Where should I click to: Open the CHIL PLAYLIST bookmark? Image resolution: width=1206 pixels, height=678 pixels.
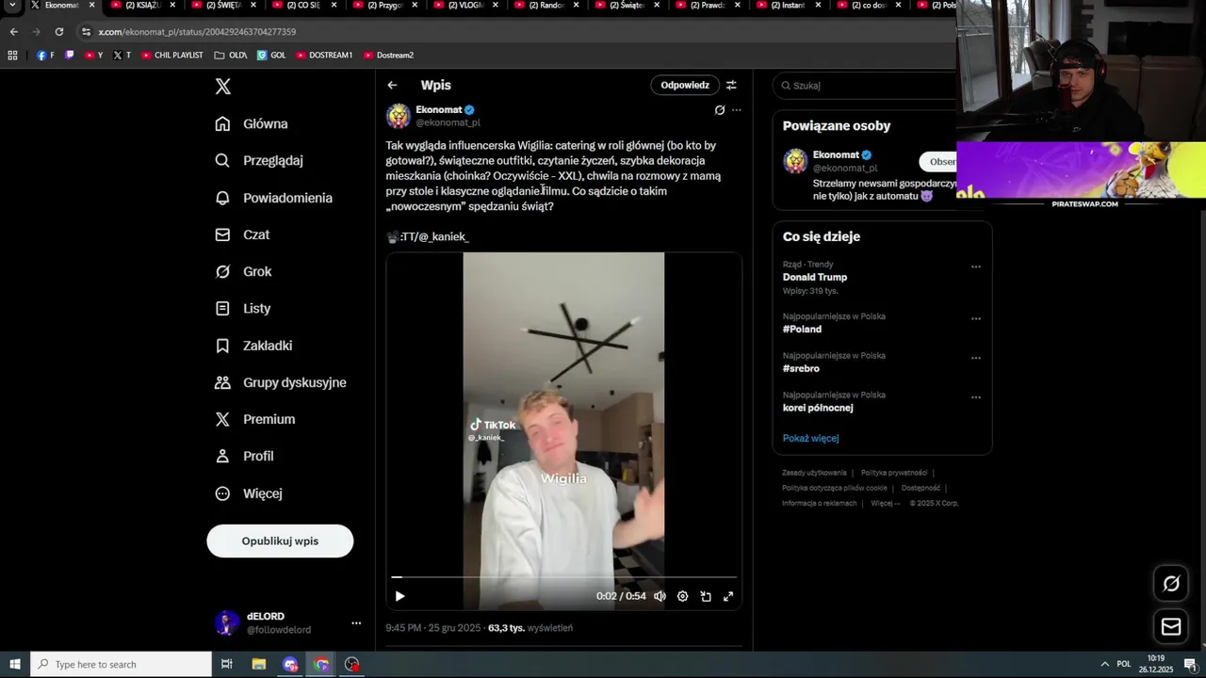click(x=172, y=55)
